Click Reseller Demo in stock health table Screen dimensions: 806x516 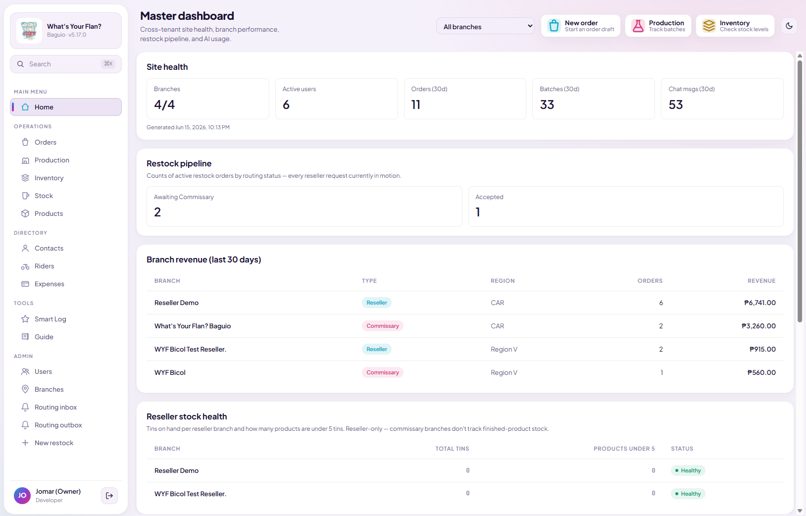click(176, 470)
